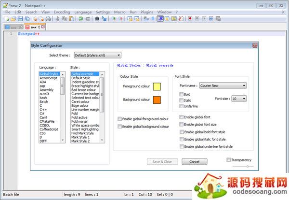This screenshot has height=200, width=289.
Task: Toggle Show all characters pilcrow icon
Action: tap(153, 19)
